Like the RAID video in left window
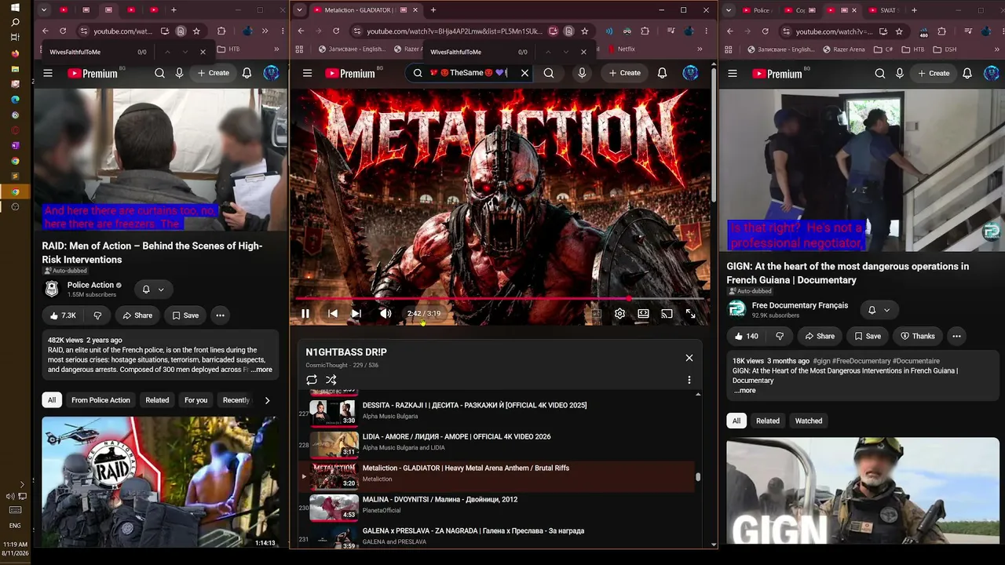The image size is (1005, 565). point(62,315)
